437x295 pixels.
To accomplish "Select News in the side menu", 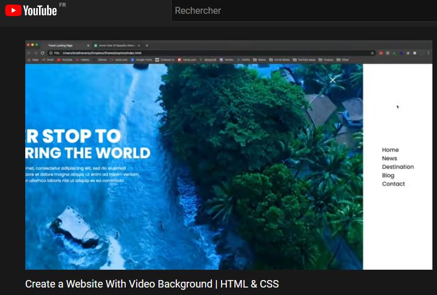I will [389, 158].
